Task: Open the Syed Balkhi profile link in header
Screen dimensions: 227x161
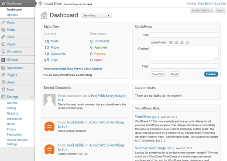Action: 205,3
